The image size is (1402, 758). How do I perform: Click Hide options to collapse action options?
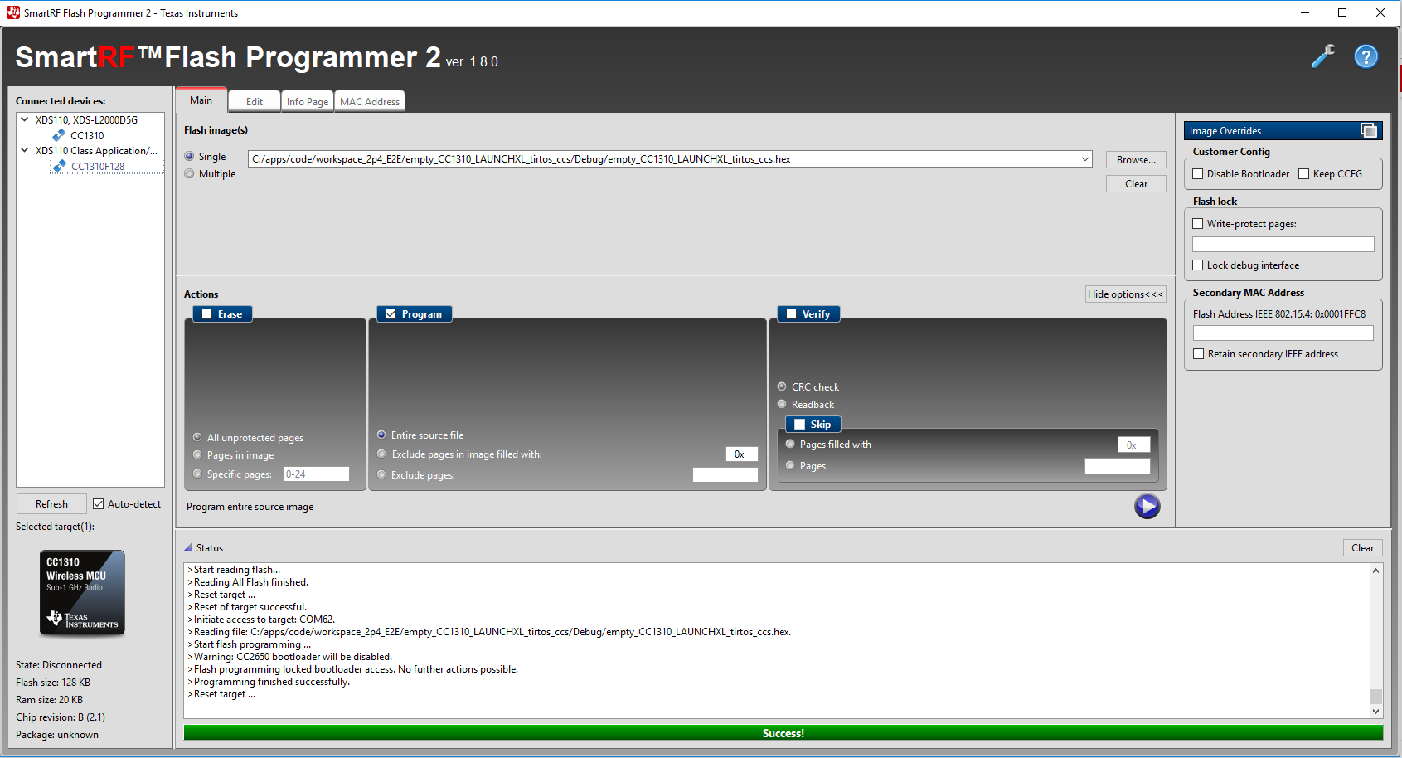pos(1126,294)
